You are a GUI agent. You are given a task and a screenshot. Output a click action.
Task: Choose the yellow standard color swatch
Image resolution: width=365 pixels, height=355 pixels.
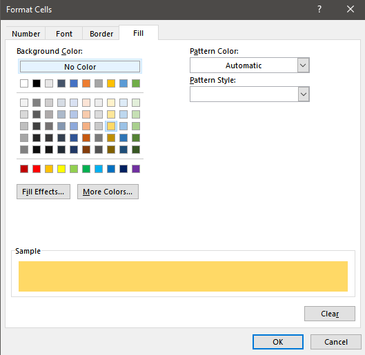(x=61, y=169)
